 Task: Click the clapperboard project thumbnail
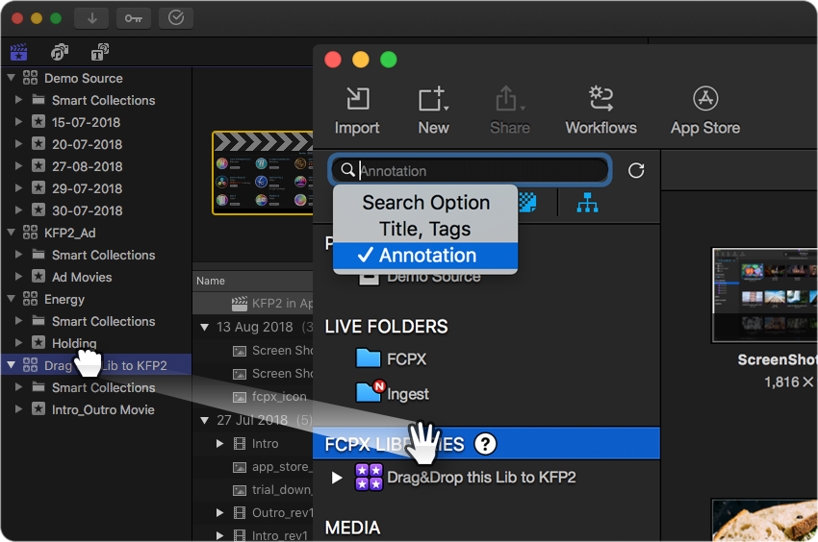263,173
